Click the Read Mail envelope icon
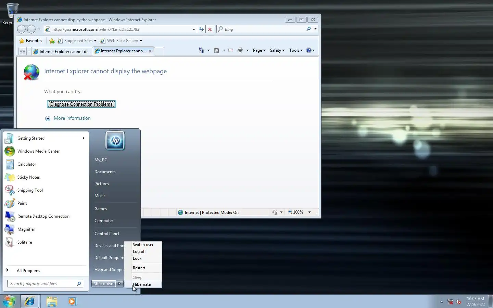Screen dimensions: 493x308 point(231,50)
